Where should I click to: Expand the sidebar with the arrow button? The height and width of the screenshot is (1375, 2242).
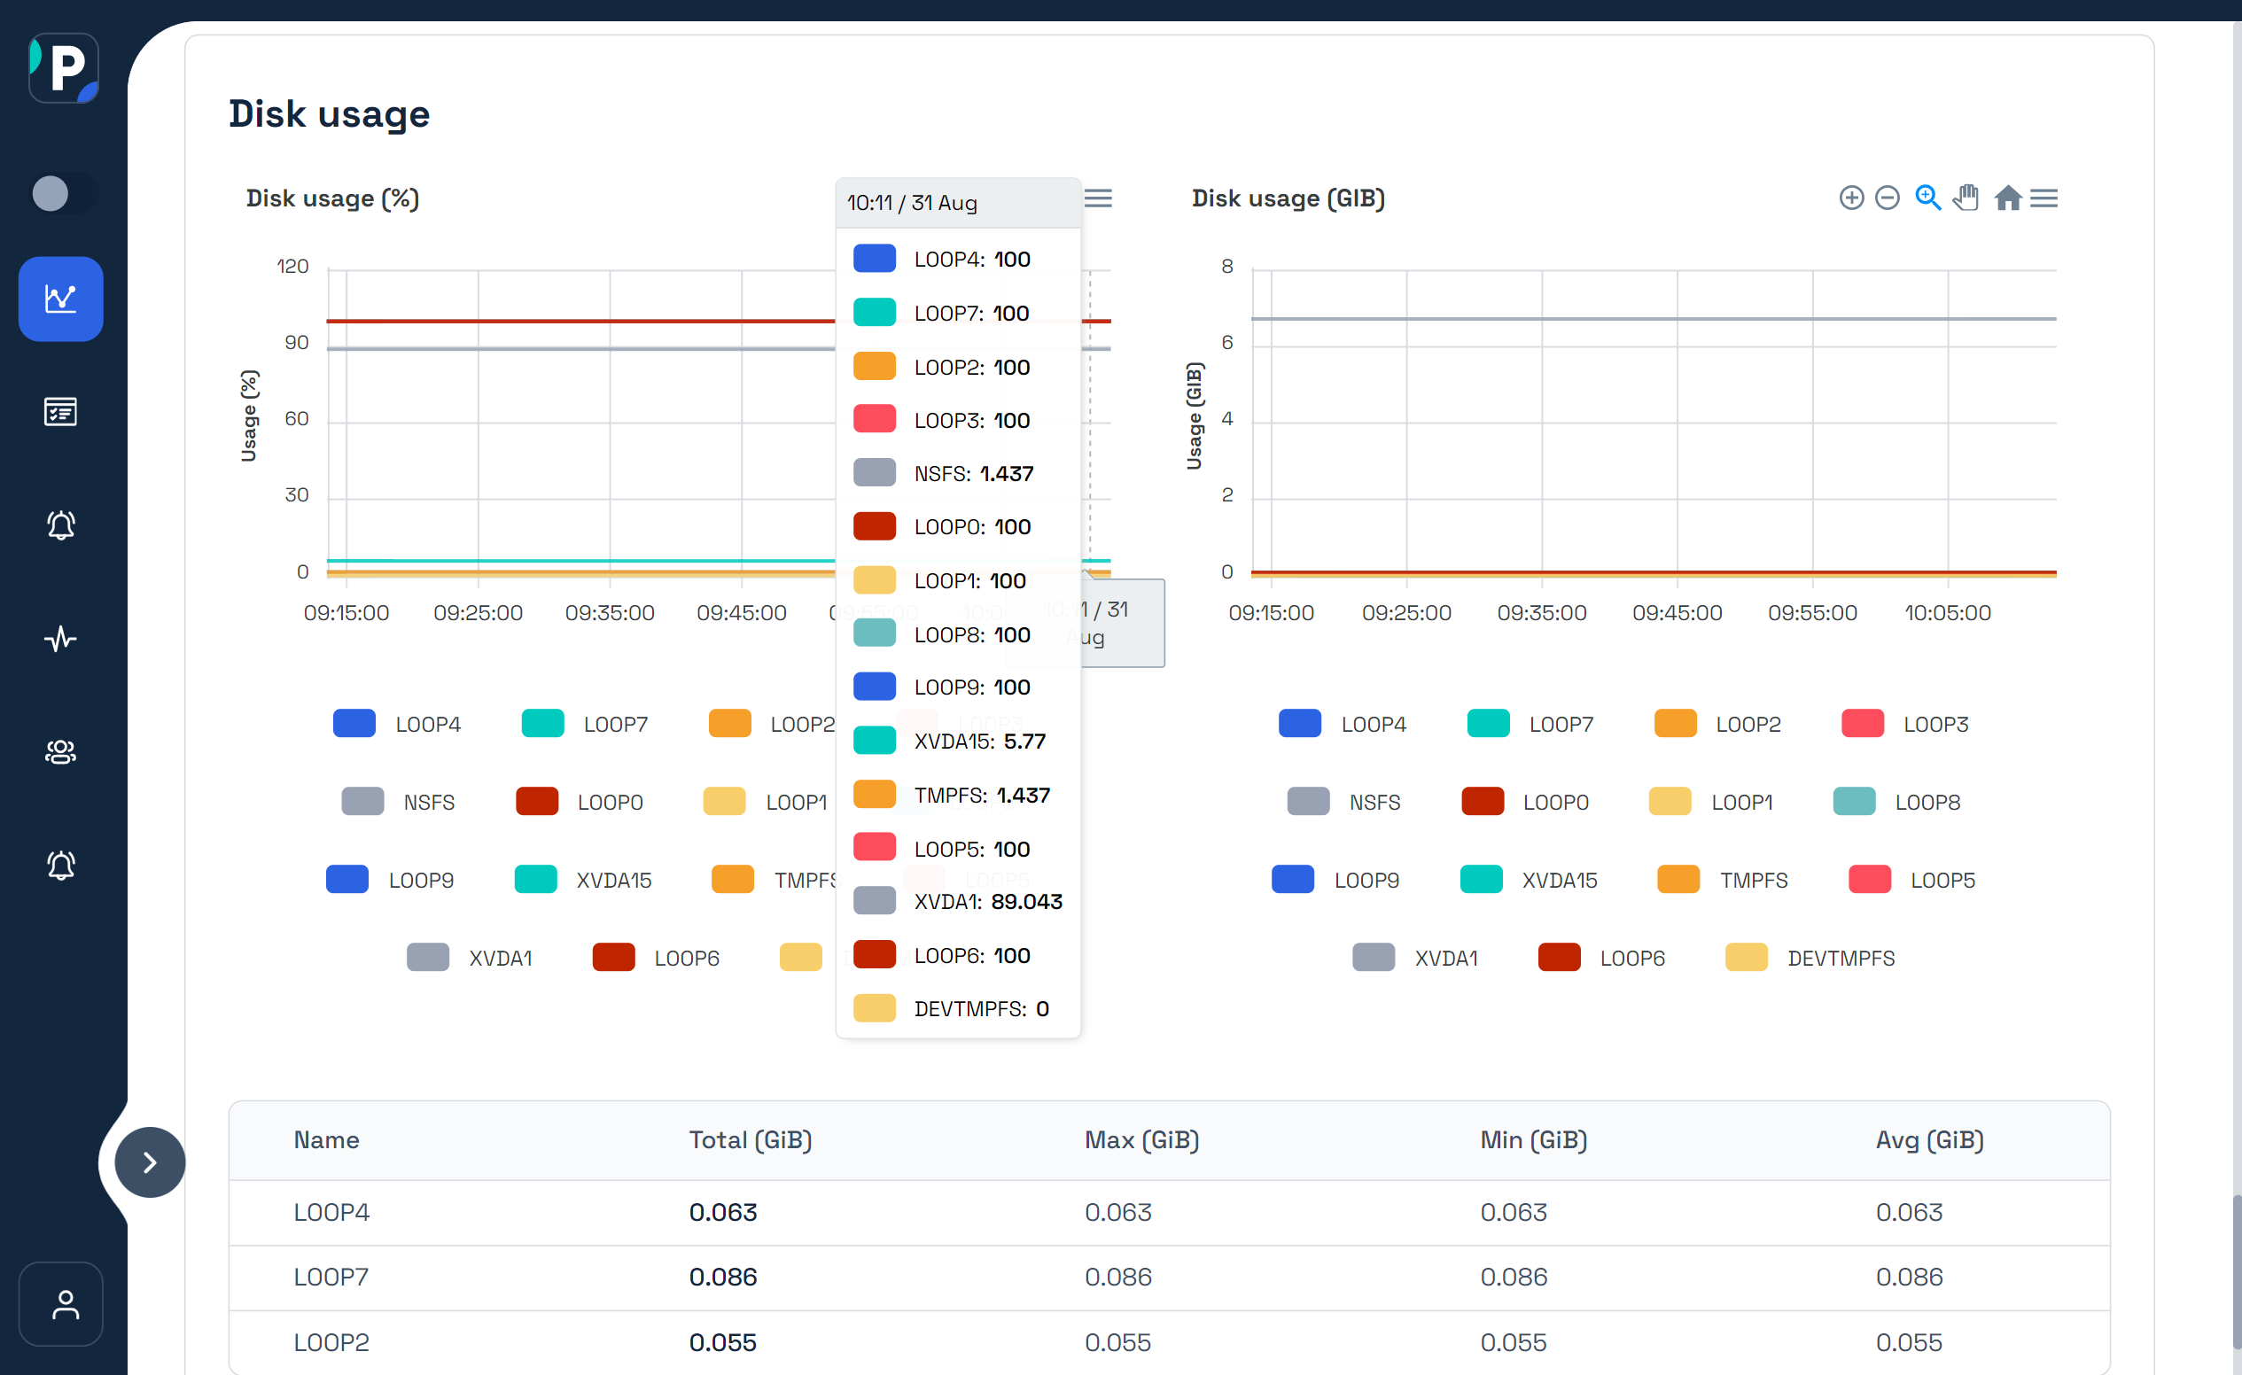[x=150, y=1162]
